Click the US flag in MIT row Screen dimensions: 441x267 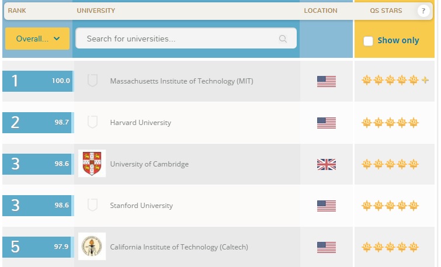tap(327, 82)
